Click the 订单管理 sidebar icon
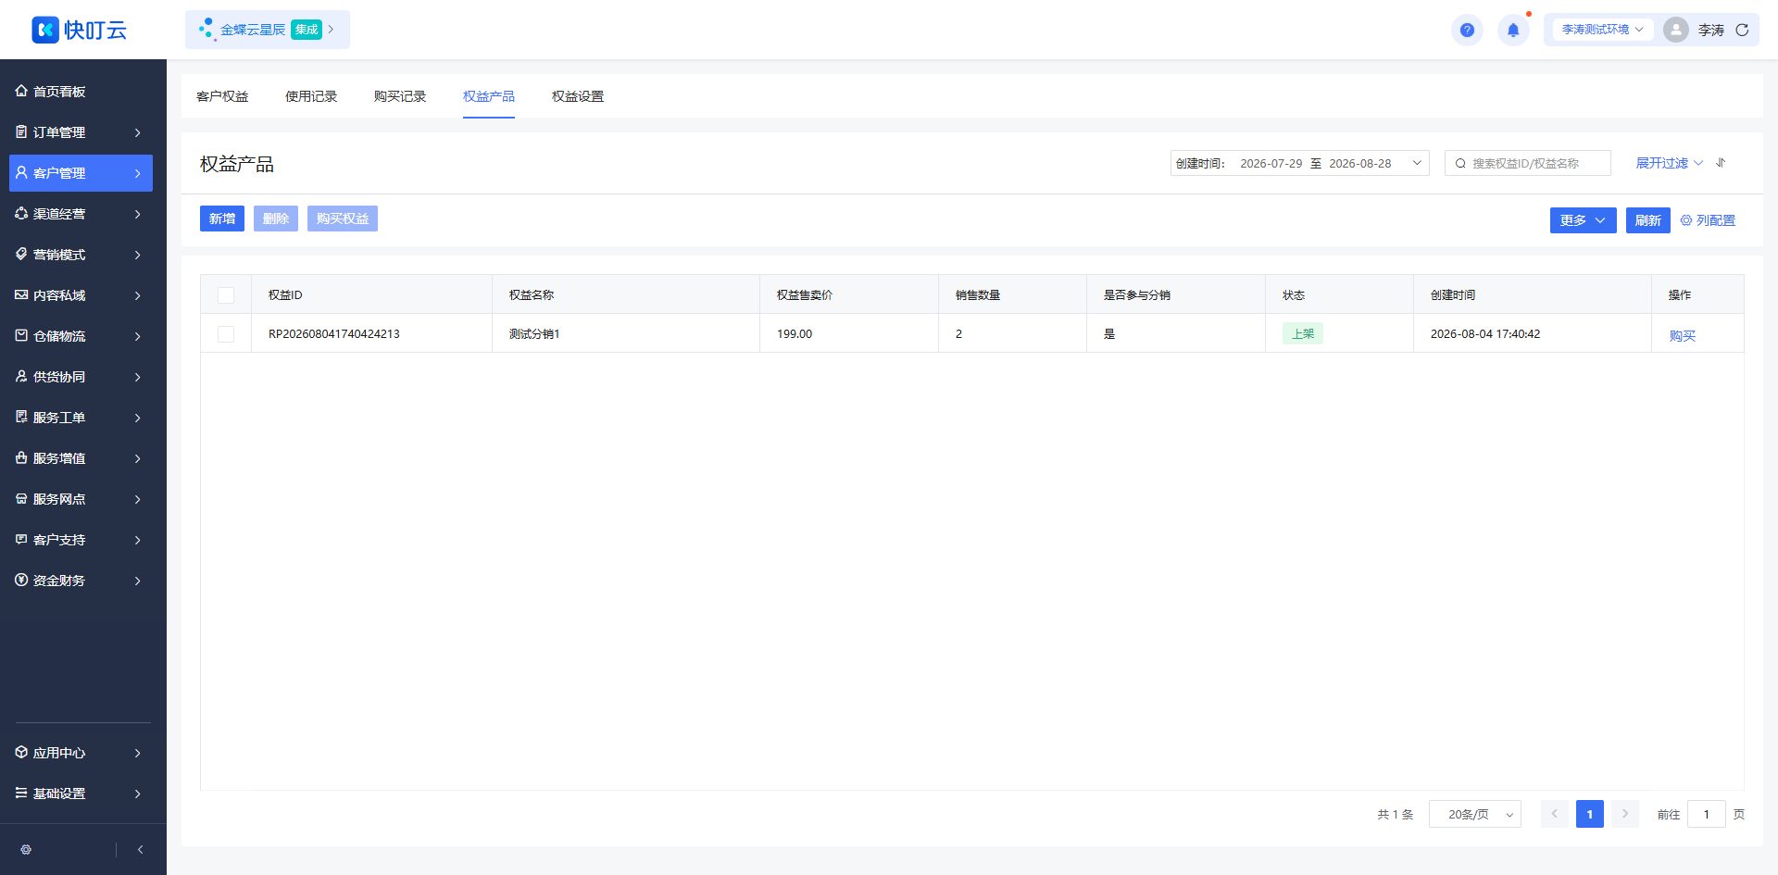Image resolution: width=1778 pixels, height=875 pixels. [x=21, y=131]
